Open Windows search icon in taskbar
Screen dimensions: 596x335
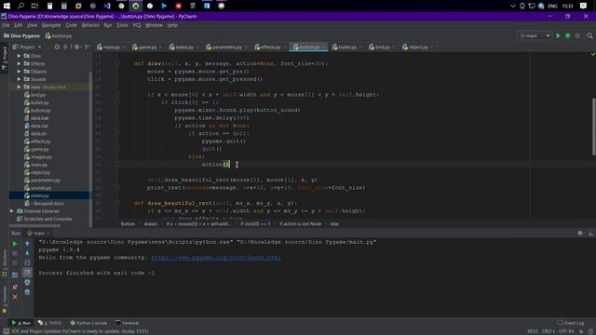click(x=20, y=6)
